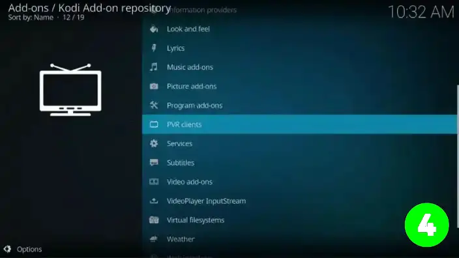
Task: Click the camera icon for Picture add-ons
Action: [154, 86]
